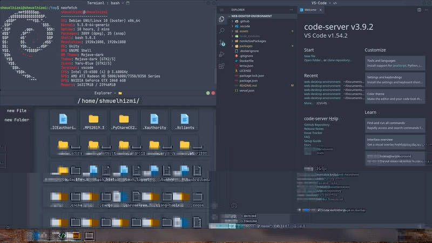This screenshot has width=432, height=243.
Task: Click new Folder in Explorer window
Action: [17, 120]
